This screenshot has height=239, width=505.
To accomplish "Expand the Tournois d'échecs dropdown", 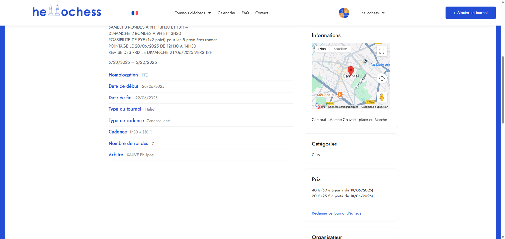I will [193, 13].
